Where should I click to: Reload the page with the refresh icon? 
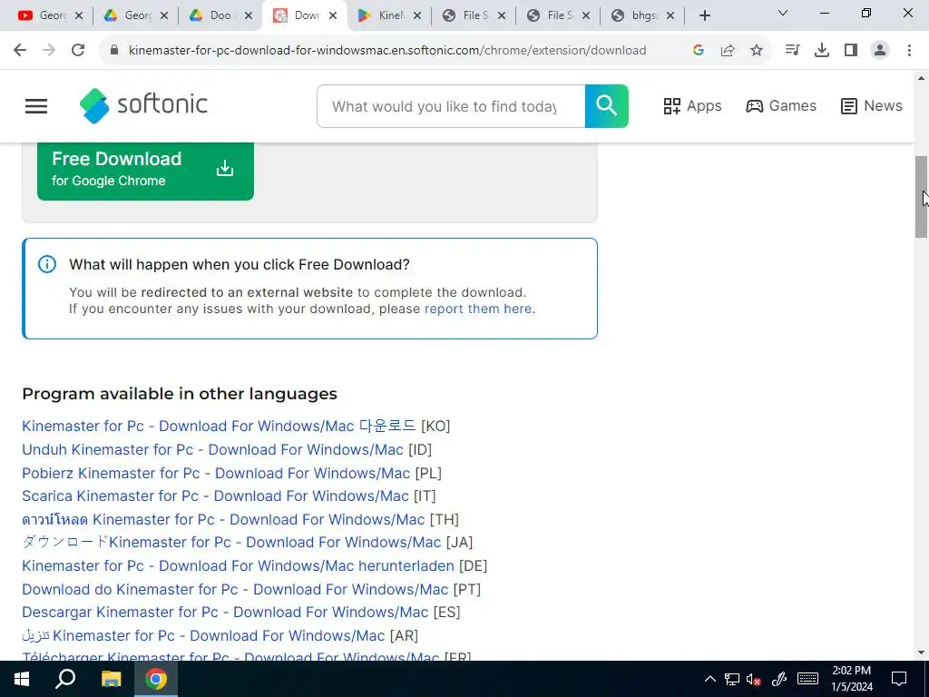point(78,51)
